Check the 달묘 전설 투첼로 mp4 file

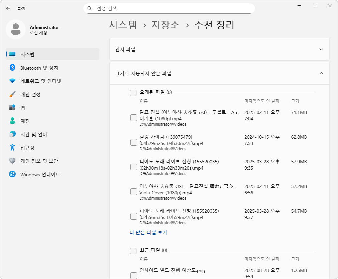point(134,118)
